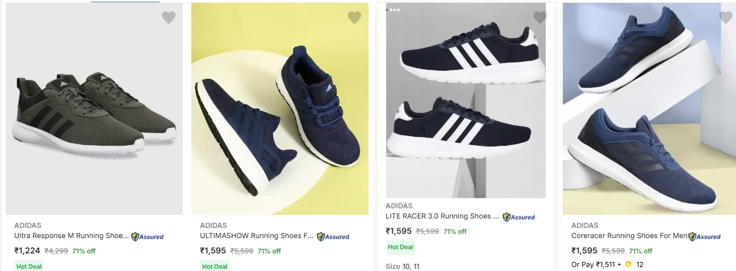Add Coreracer shoes to wishlist heart

pos(726,18)
